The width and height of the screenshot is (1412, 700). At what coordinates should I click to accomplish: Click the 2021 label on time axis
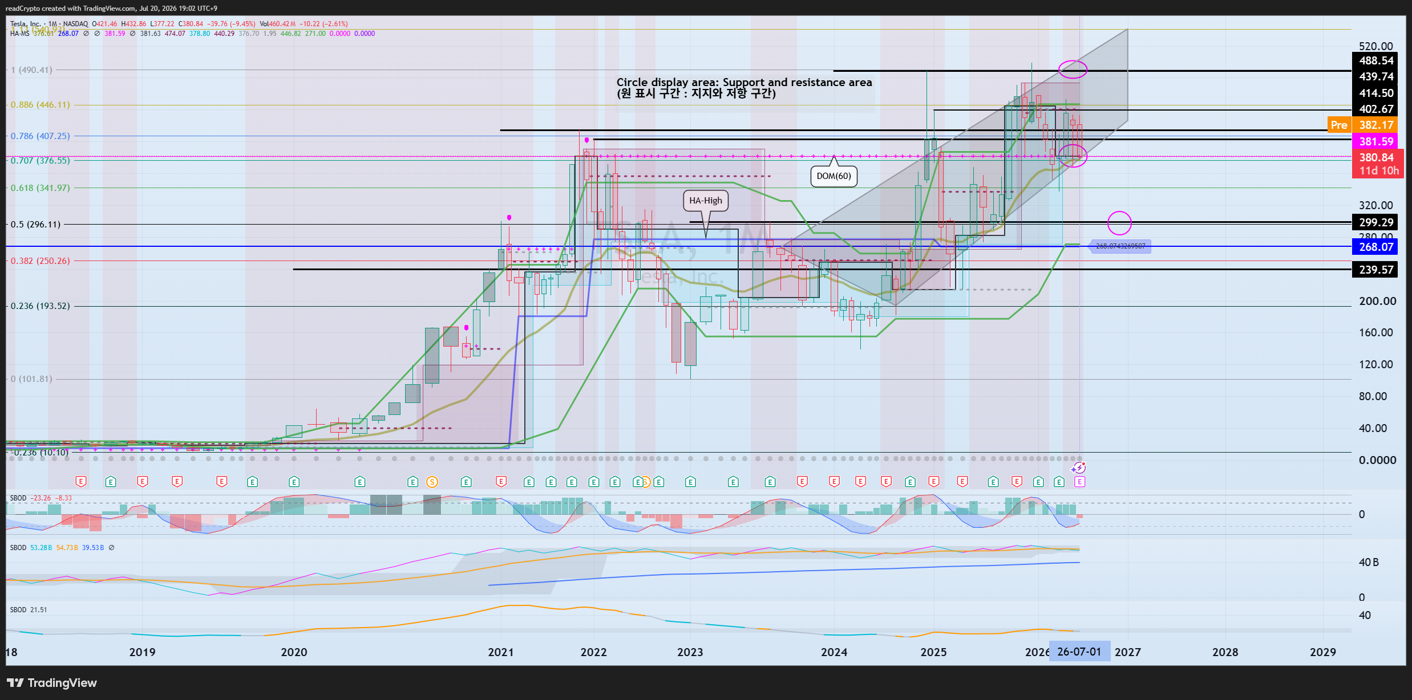(500, 652)
